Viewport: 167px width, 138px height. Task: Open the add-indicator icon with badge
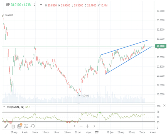pyautogui.click(x=20, y=126)
